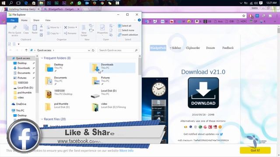Click the refresh button beside address bar

93,51
